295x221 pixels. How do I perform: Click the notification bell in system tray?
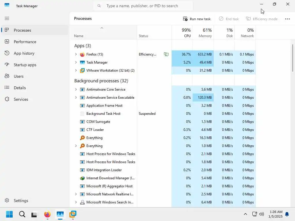pyautogui.click(x=287, y=214)
